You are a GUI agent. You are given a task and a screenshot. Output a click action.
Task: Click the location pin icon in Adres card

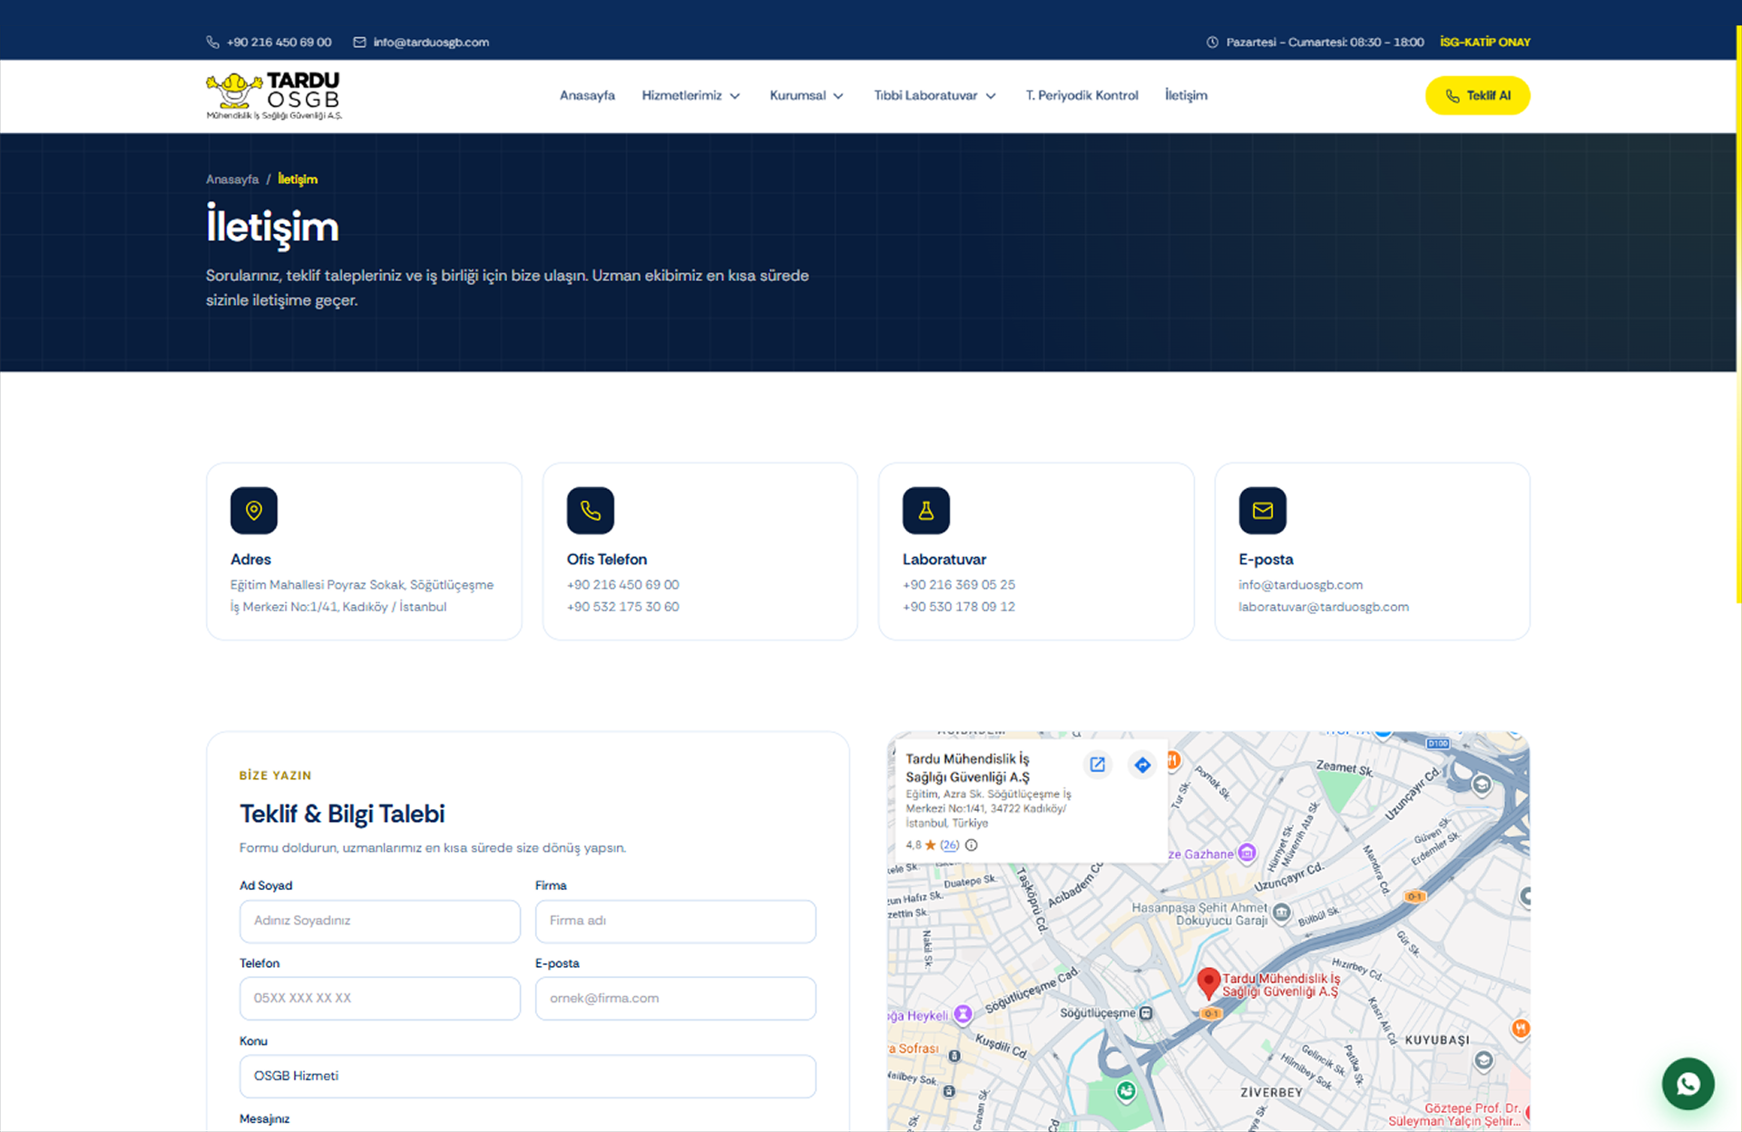pyautogui.click(x=254, y=511)
